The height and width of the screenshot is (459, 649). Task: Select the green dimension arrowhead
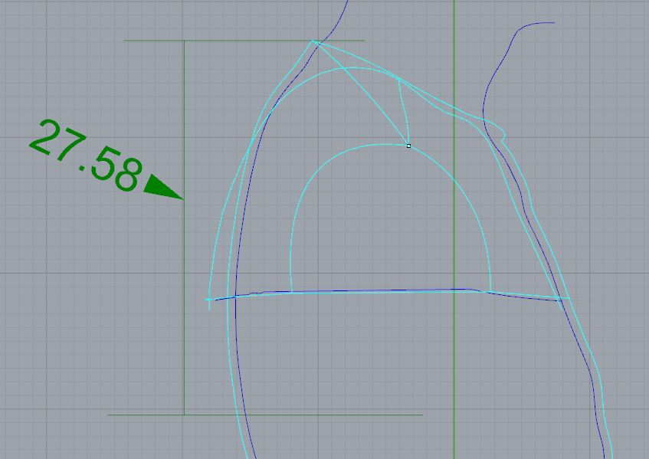tap(163, 187)
